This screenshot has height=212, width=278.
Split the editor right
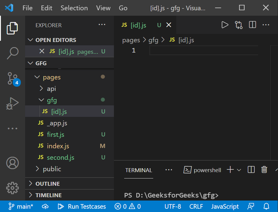(252, 25)
